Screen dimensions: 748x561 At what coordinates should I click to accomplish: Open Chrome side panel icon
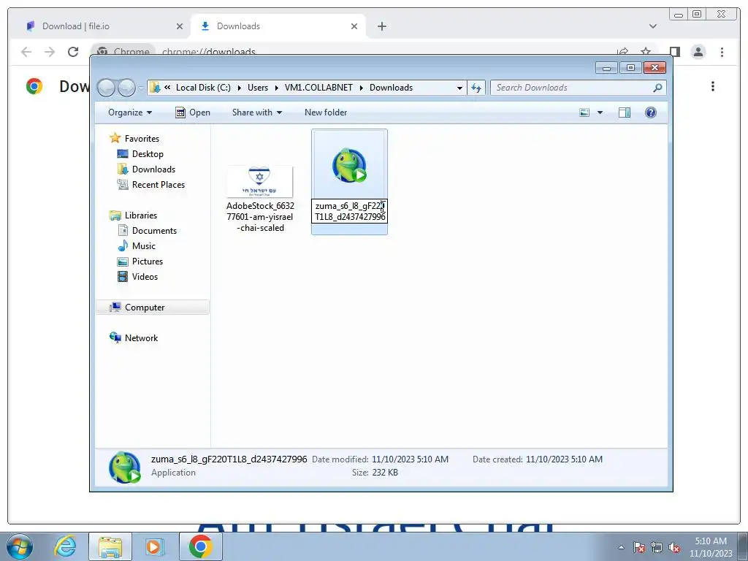pos(674,52)
